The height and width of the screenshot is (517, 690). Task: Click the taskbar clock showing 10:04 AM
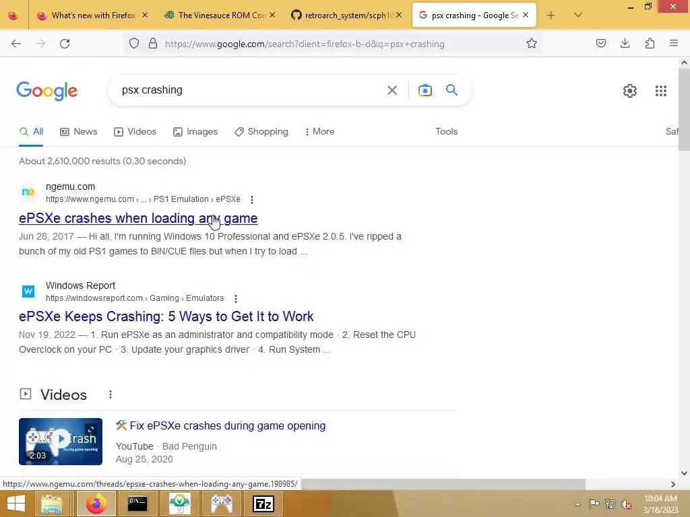[x=660, y=504]
